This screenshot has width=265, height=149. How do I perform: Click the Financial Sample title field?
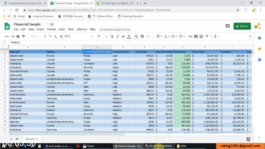coord(27,24)
